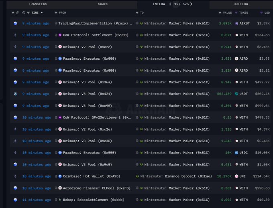Click the 2.093K AIXBT value
This screenshot has height=208, width=273.
(225, 23)
